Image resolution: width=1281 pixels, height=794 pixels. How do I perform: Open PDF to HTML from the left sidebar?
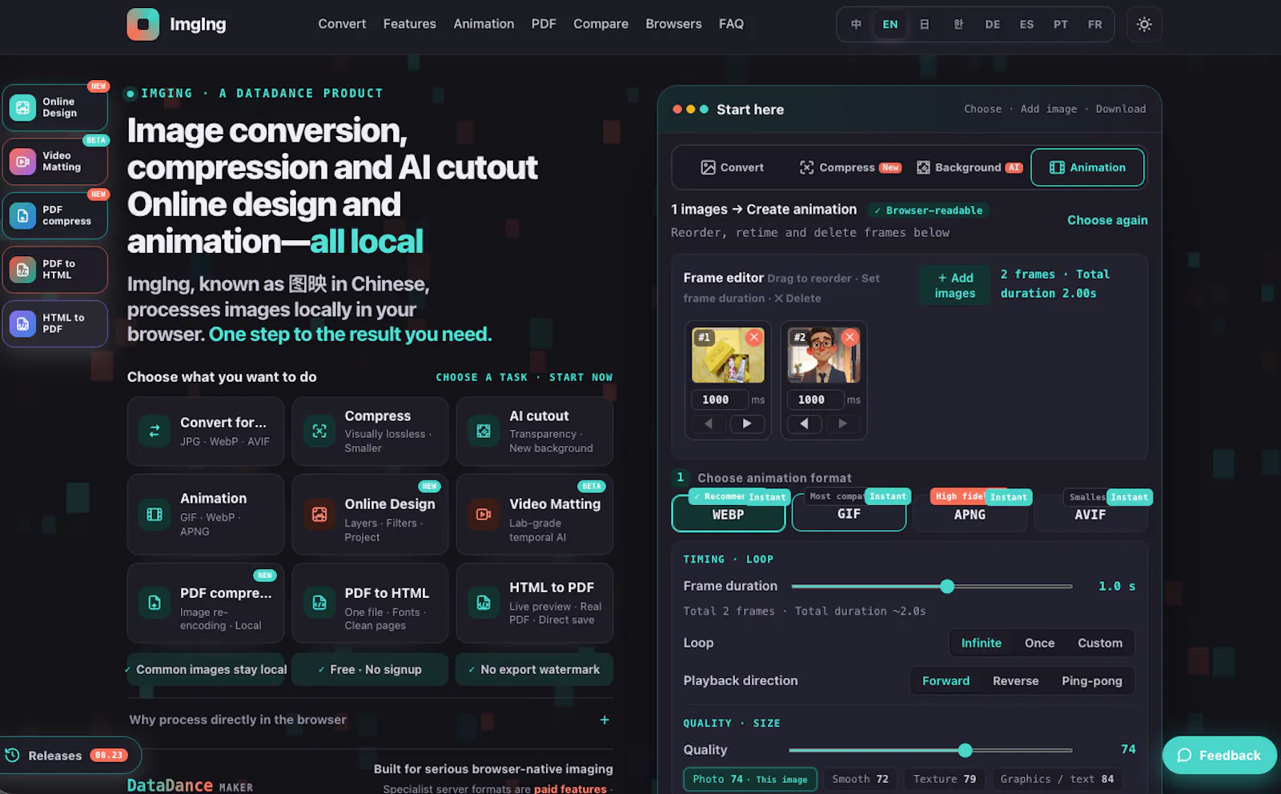click(x=55, y=270)
